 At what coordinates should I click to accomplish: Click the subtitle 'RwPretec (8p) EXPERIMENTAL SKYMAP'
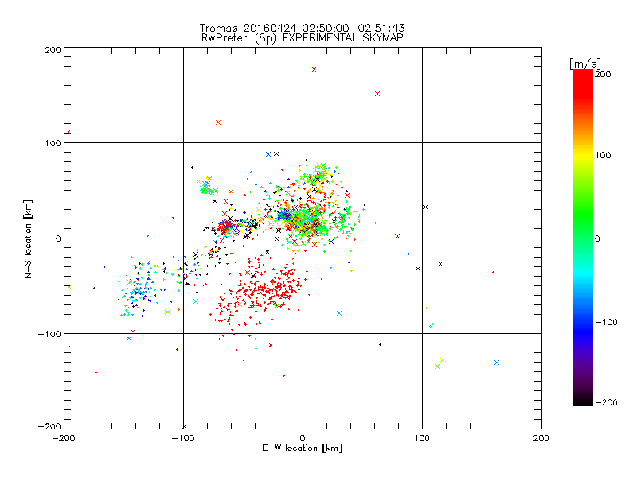coord(302,37)
